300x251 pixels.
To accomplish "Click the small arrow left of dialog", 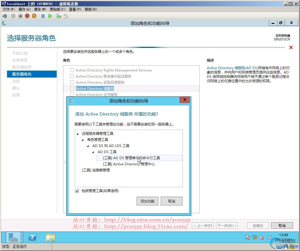I will click(x=65, y=162).
